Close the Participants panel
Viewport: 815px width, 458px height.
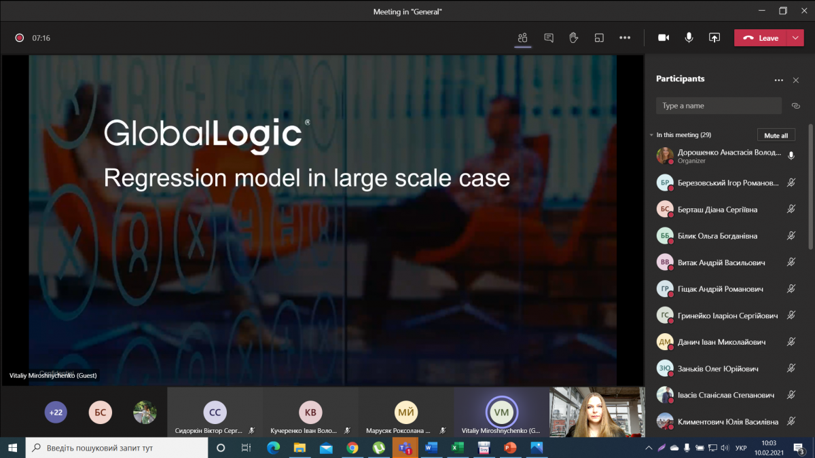796,80
